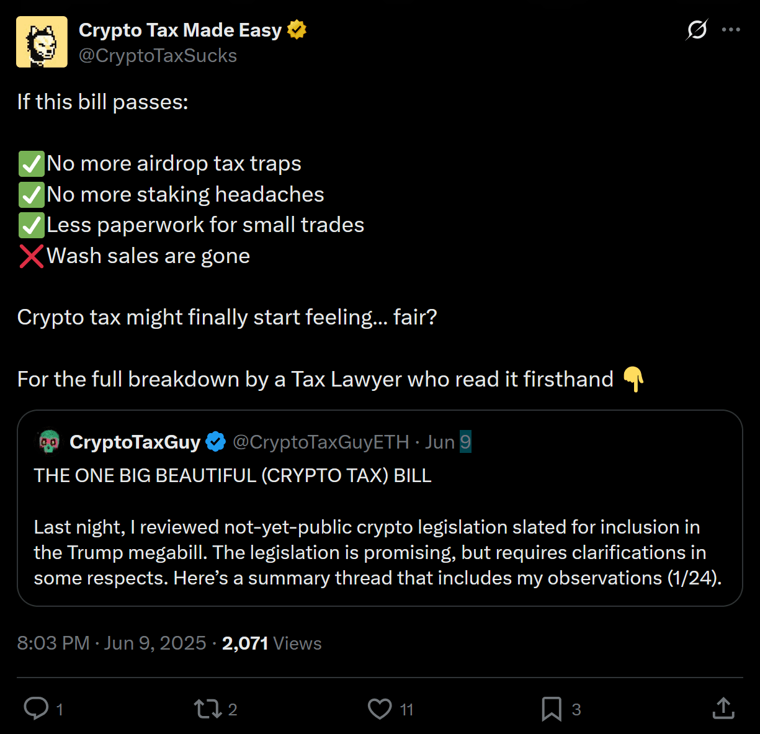
Task: Click the Grok slash icon
Action: click(697, 30)
